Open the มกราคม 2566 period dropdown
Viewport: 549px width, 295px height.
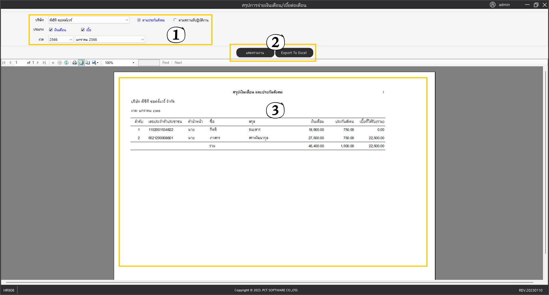click(142, 39)
